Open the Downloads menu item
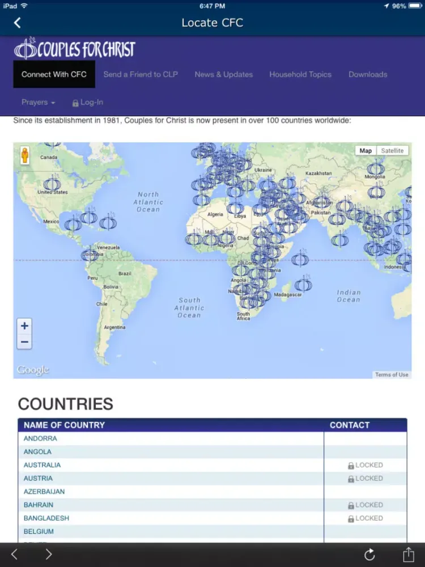 click(x=368, y=74)
